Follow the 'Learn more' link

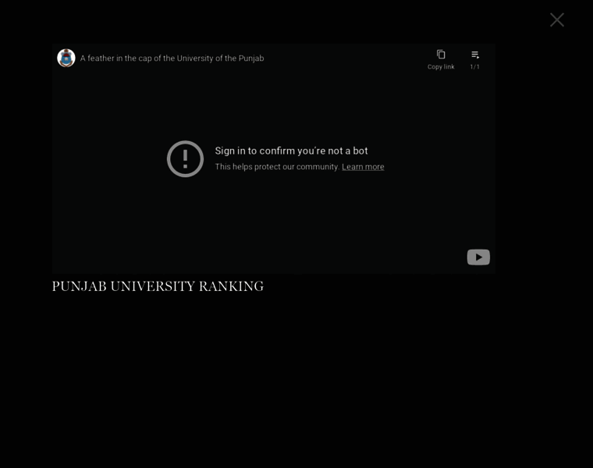(363, 167)
